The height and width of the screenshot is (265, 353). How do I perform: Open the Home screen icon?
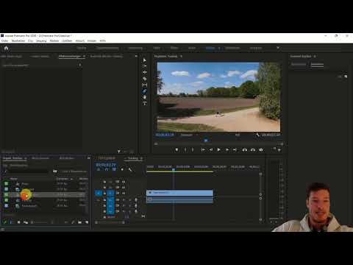pos(6,48)
